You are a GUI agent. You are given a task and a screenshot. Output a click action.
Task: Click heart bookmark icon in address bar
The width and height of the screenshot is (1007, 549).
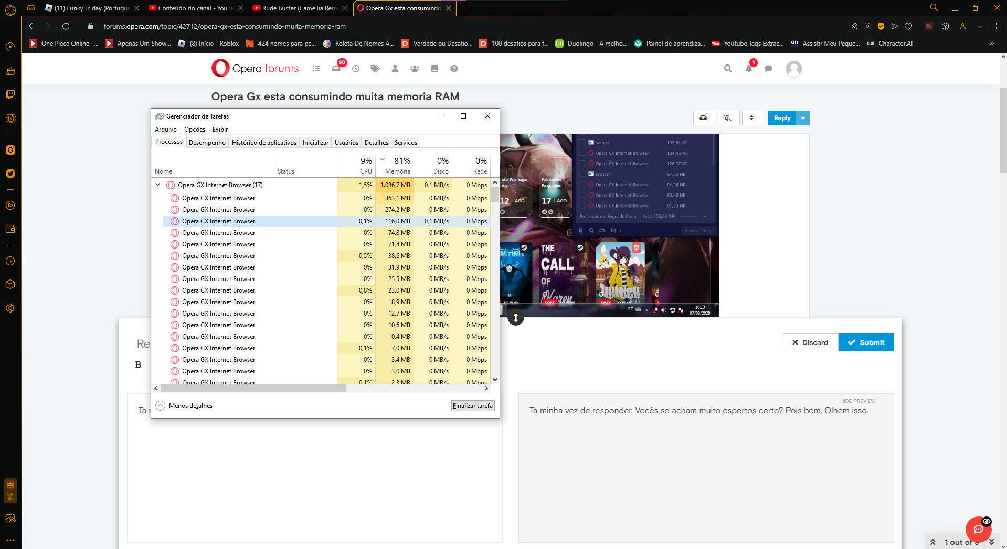[908, 26]
